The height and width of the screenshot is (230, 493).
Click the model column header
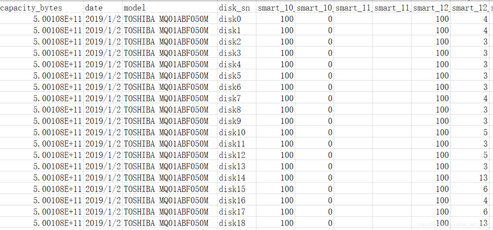[x=170, y=7]
